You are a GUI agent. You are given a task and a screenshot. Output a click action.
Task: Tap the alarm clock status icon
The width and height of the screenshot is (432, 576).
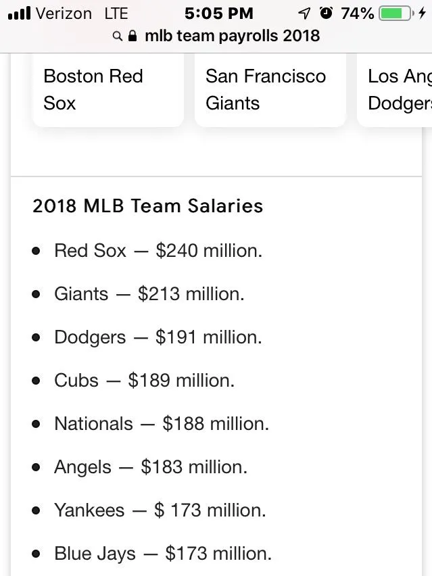tap(327, 13)
